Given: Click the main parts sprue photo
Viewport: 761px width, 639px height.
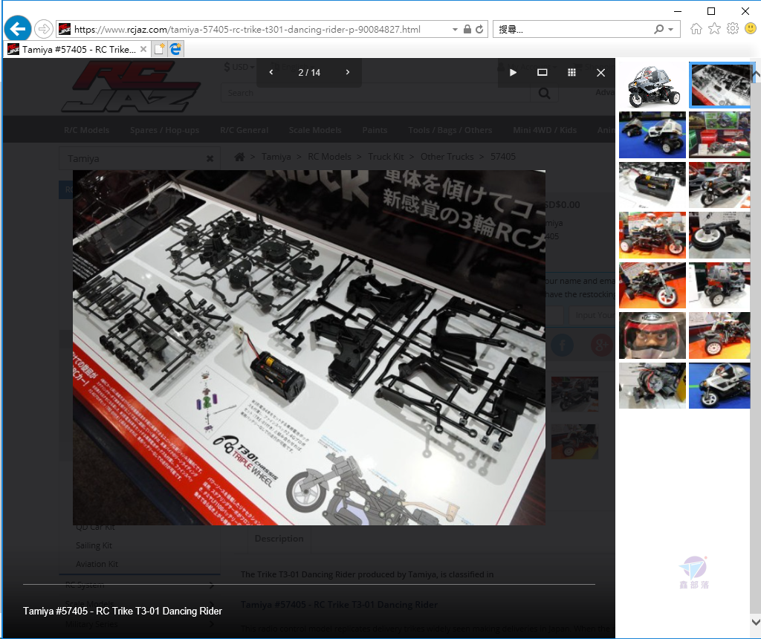Looking at the screenshot, I should 309,348.
